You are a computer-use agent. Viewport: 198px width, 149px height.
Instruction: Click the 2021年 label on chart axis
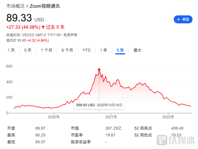(111, 117)
